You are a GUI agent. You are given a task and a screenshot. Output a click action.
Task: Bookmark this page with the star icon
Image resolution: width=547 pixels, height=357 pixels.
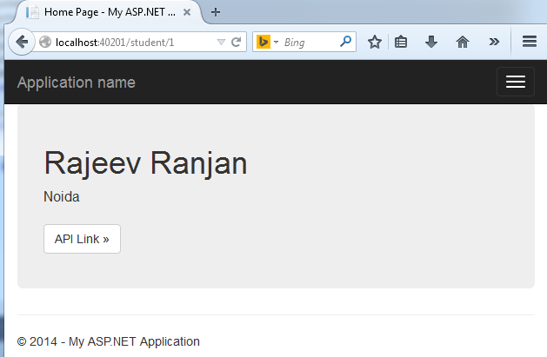click(x=374, y=42)
